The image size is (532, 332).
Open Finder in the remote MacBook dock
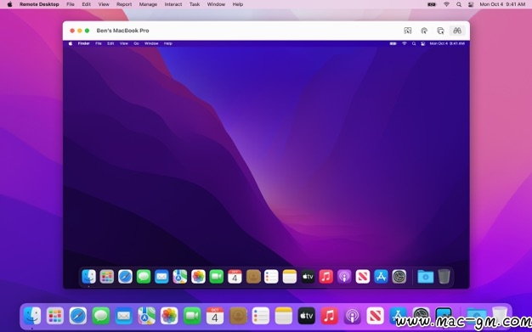tap(89, 277)
